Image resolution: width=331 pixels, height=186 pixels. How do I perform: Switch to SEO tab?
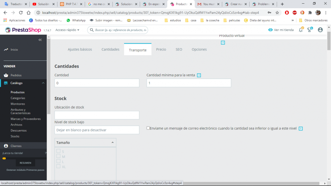[179, 49]
